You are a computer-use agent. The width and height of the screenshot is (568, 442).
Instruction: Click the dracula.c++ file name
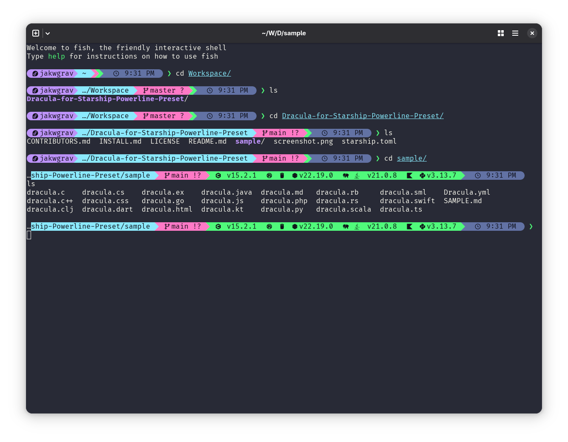pyautogui.click(x=50, y=201)
